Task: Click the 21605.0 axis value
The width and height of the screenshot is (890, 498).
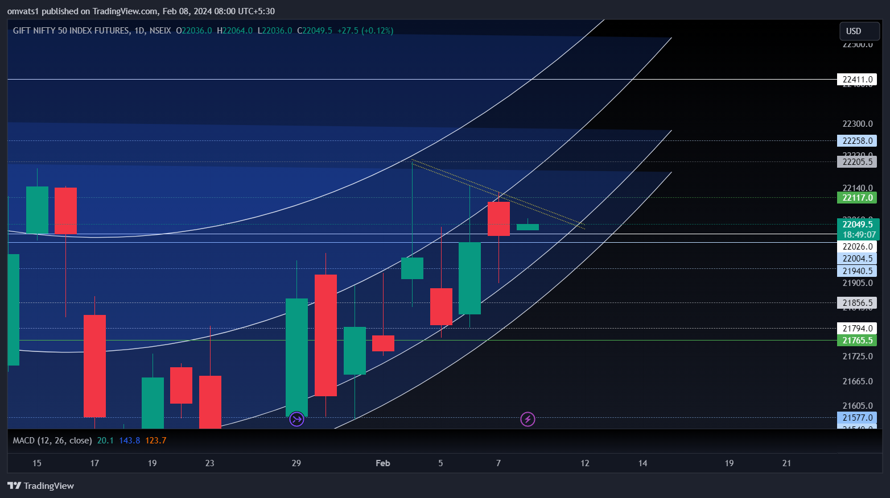Action: [858, 406]
